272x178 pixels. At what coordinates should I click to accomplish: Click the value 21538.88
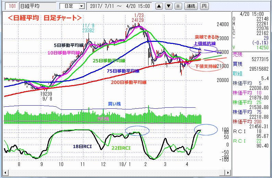[x=259, y=107]
